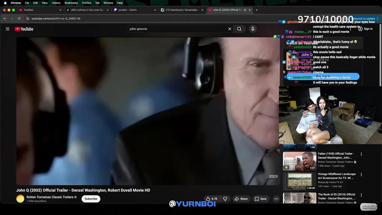
Task: Save the video with the Save button
Action: click(261, 199)
